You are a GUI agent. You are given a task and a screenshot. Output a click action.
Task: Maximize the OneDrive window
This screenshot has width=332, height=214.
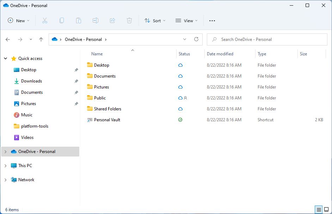pos(307,6)
